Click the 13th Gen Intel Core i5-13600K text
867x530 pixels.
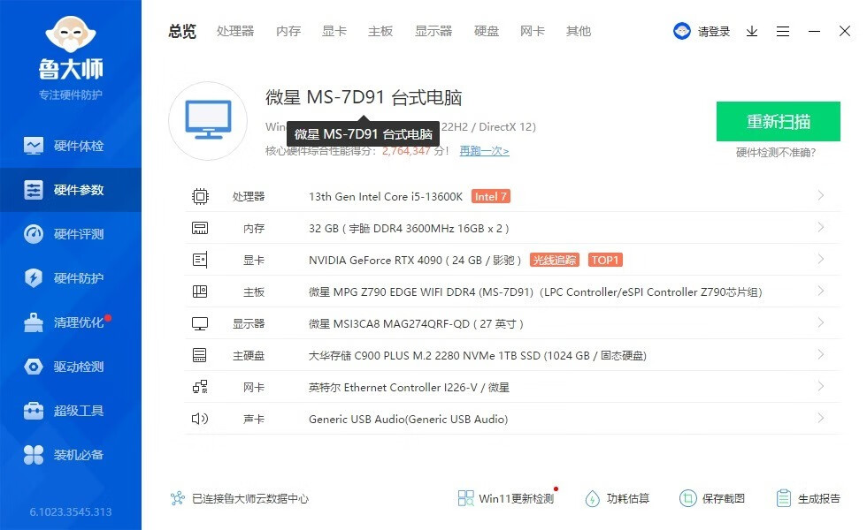386,196
